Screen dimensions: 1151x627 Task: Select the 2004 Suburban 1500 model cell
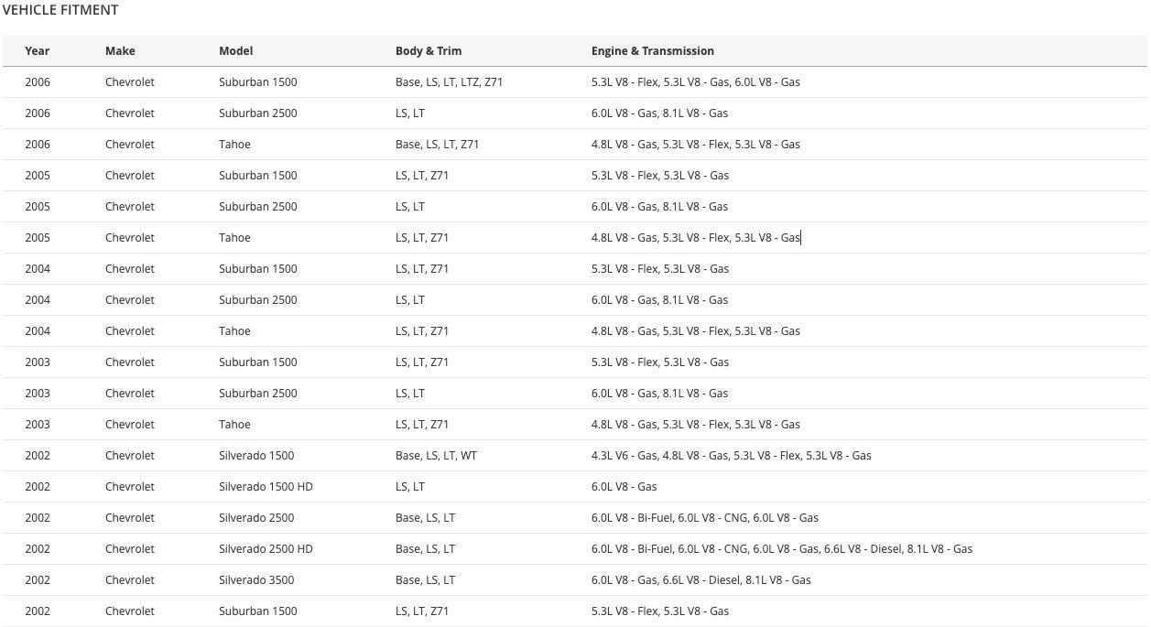tap(257, 269)
